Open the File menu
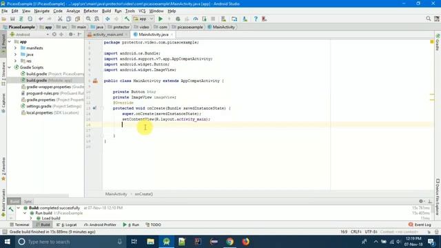The height and width of the screenshot is (248, 441). point(5,11)
